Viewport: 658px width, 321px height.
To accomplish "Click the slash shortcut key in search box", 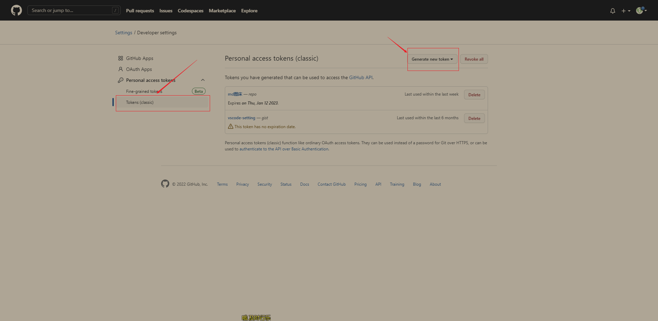I will (115, 10).
